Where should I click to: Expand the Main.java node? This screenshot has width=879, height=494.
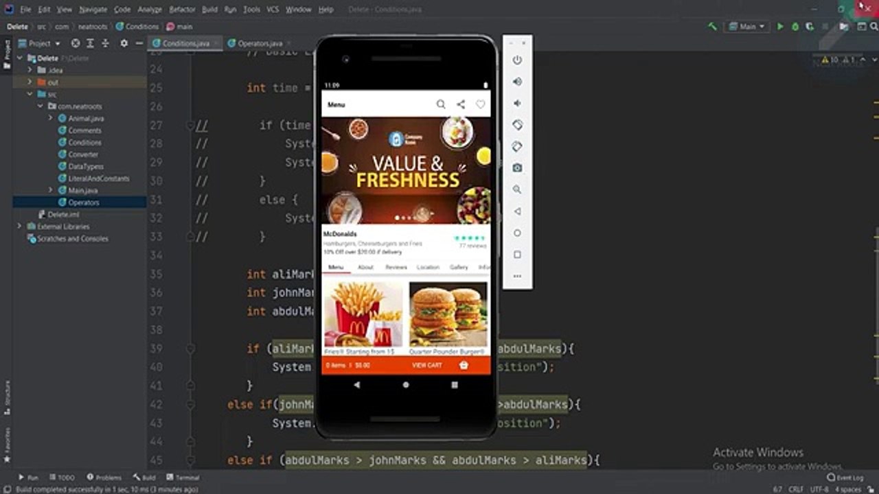[51, 190]
